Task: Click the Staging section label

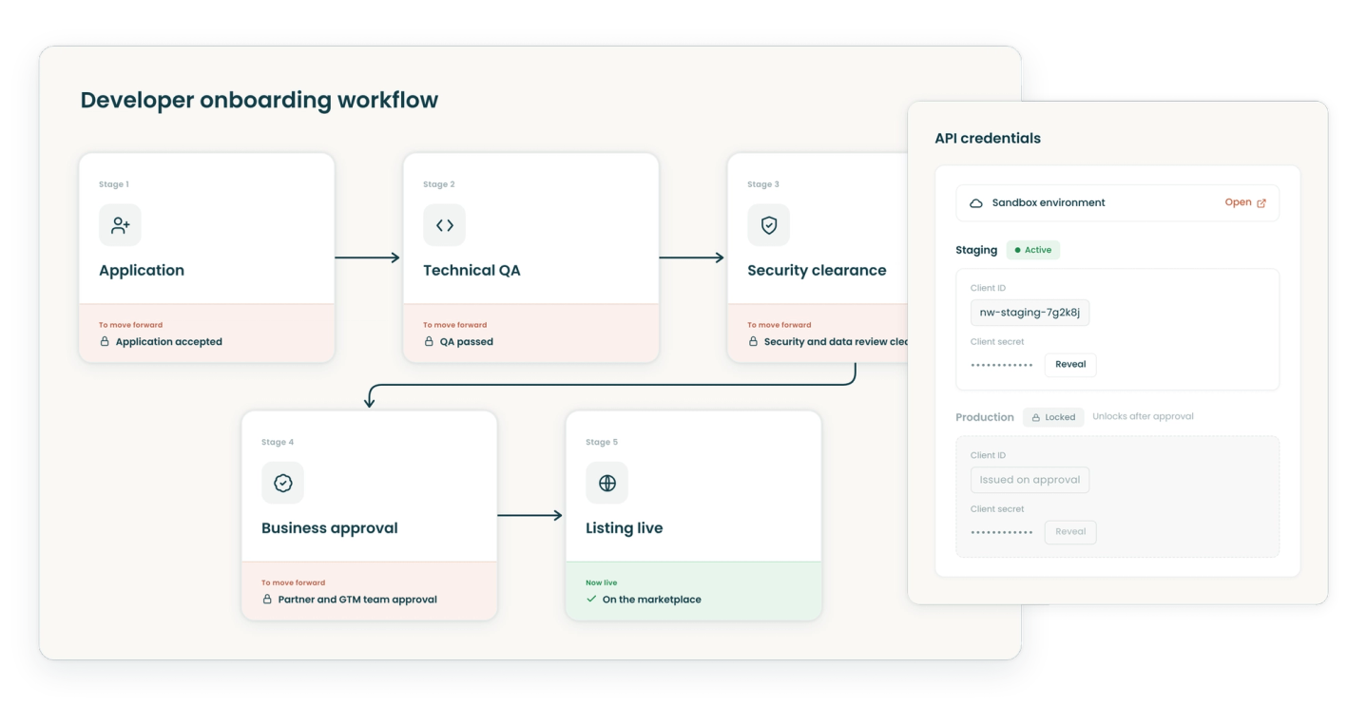Action: [x=976, y=250]
